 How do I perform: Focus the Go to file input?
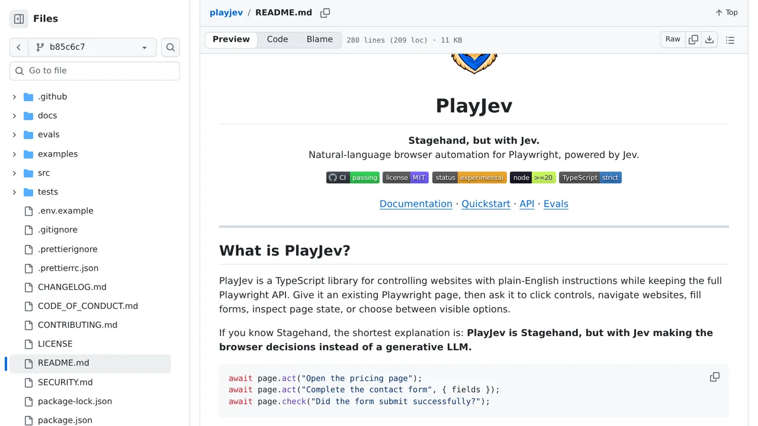click(95, 70)
